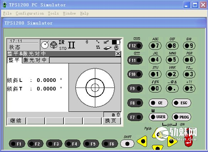The width and height of the screenshot is (208, 152).
Task: Click numeric key 5 (MNO)
Action: (172, 60)
